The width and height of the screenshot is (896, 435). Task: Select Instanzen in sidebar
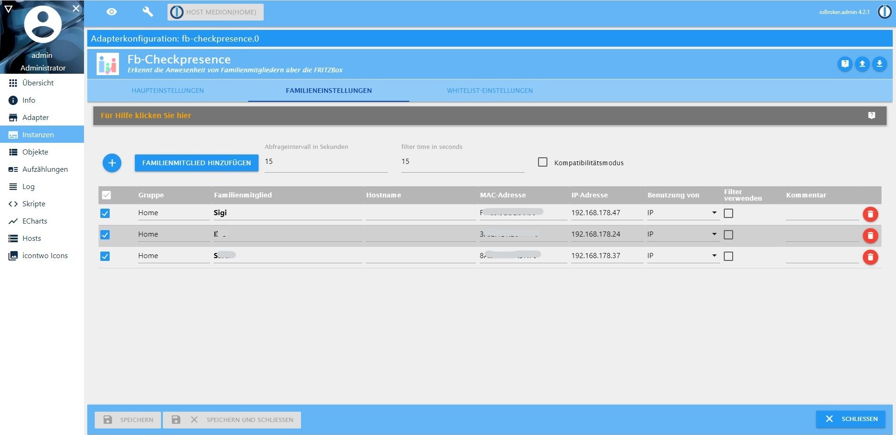(x=42, y=134)
